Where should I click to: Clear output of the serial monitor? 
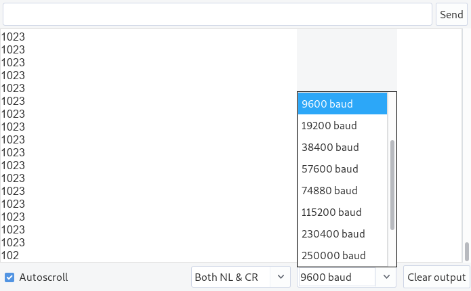point(436,277)
